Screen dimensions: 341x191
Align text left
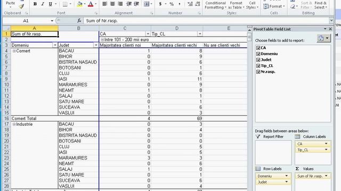point(104,4)
